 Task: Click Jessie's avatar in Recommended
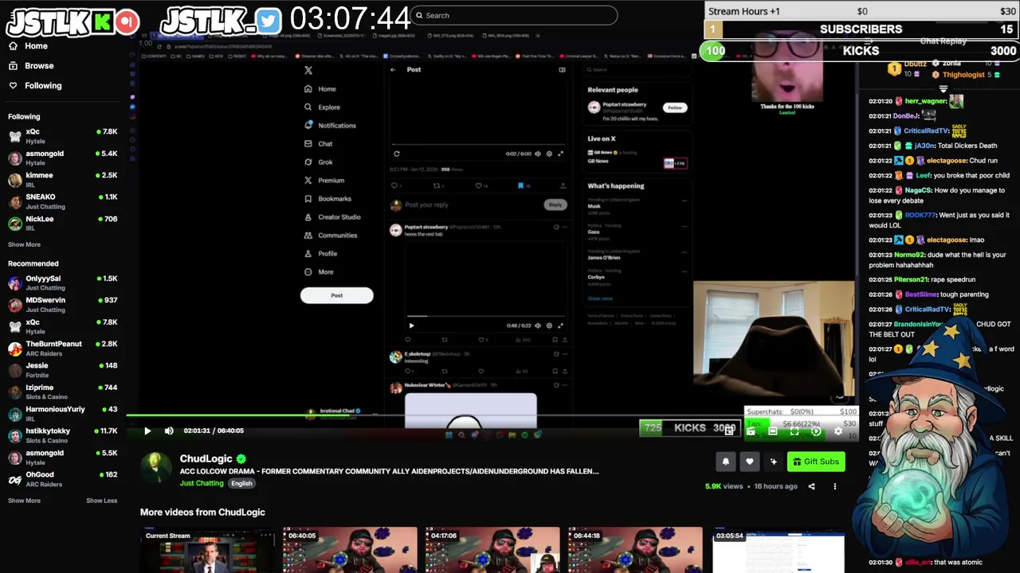coord(14,370)
